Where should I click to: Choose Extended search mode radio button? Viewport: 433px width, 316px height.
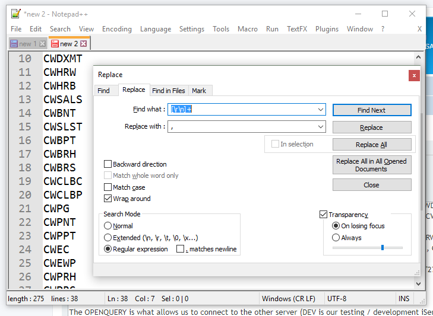point(108,238)
